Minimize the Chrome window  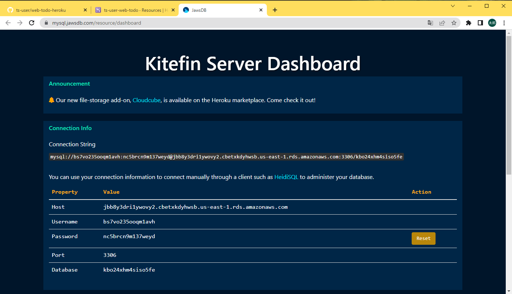(470, 6)
